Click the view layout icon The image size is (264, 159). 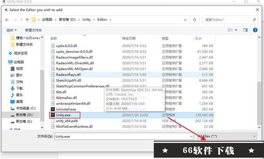pyautogui.click(x=230, y=30)
